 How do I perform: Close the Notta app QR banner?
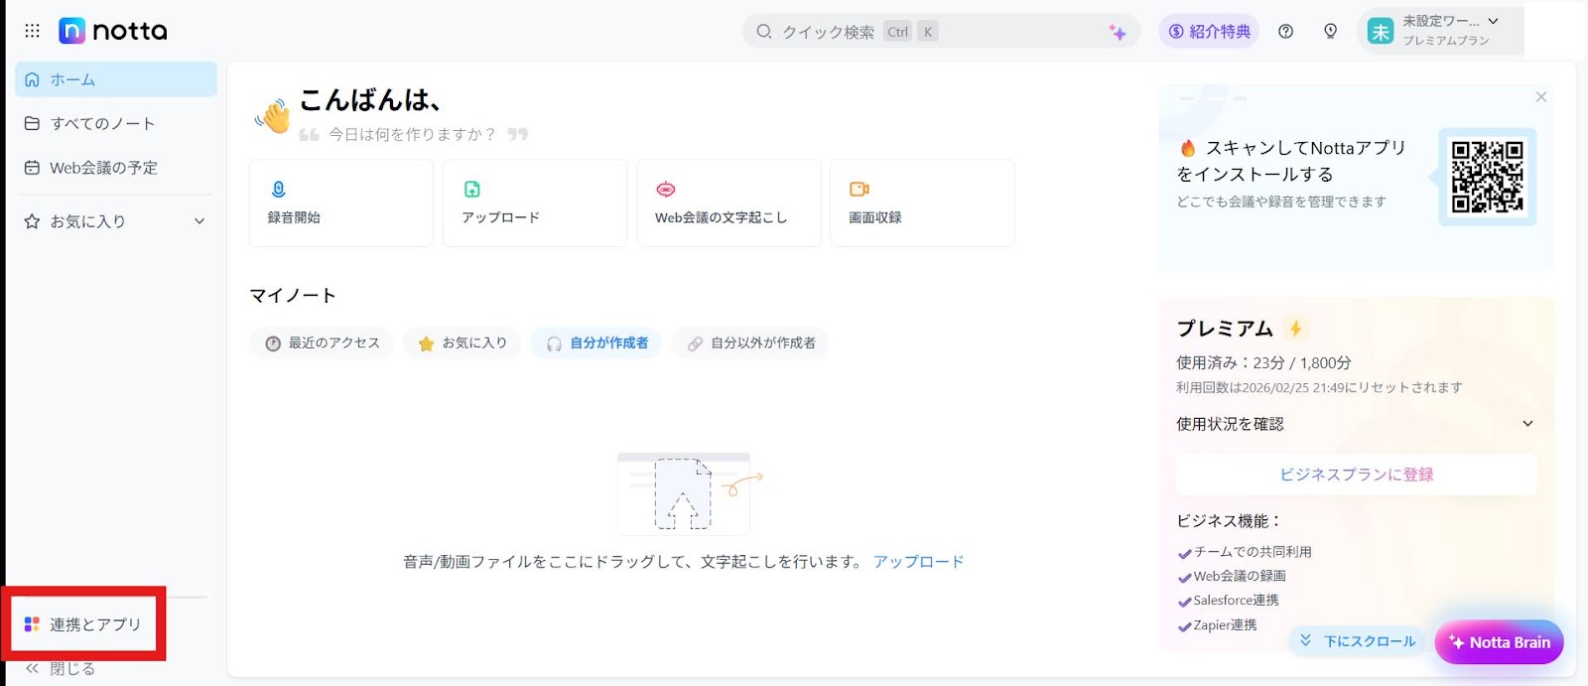1541,97
